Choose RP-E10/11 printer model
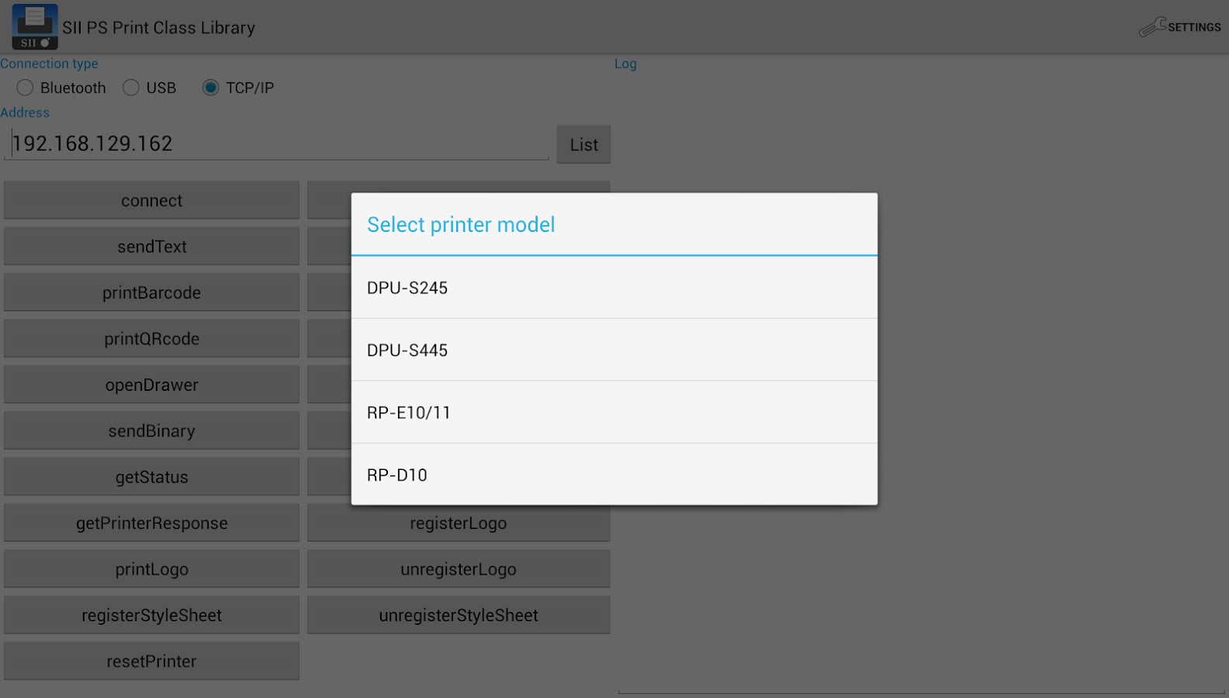 (614, 413)
